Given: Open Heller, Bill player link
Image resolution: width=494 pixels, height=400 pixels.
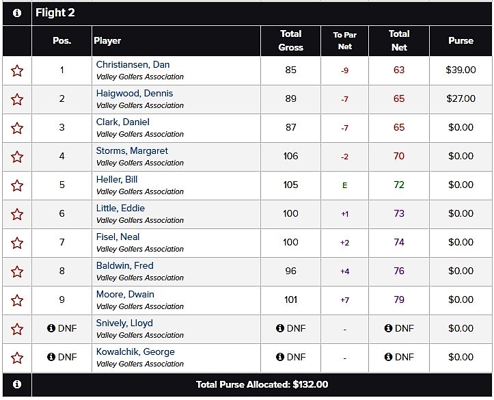Looking at the screenshot, I should 117,179.
